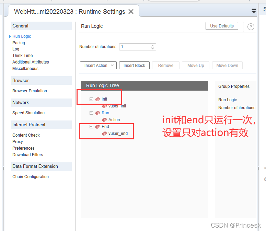Click the Internet Protocol section header
The height and width of the screenshot is (231, 266).
41,125
